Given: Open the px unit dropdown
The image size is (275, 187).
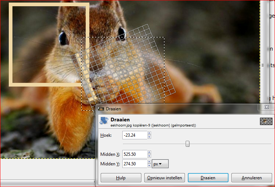Looking at the screenshot, I should coord(160,164).
